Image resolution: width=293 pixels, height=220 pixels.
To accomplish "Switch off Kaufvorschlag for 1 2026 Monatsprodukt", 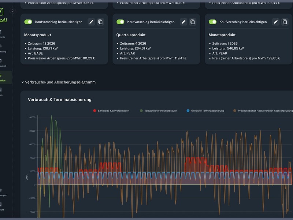I will (213, 22).
